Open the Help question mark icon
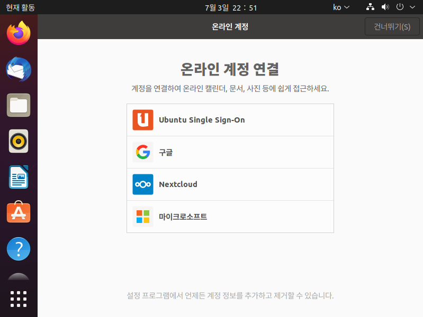Screen dimensions: 423x317 tap(19, 249)
